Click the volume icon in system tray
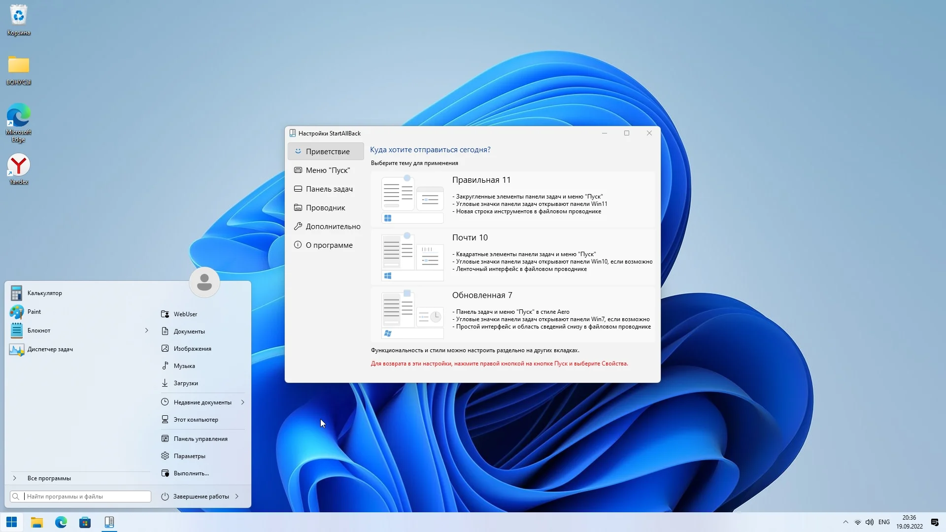Viewport: 946px width, 532px height. (x=870, y=522)
